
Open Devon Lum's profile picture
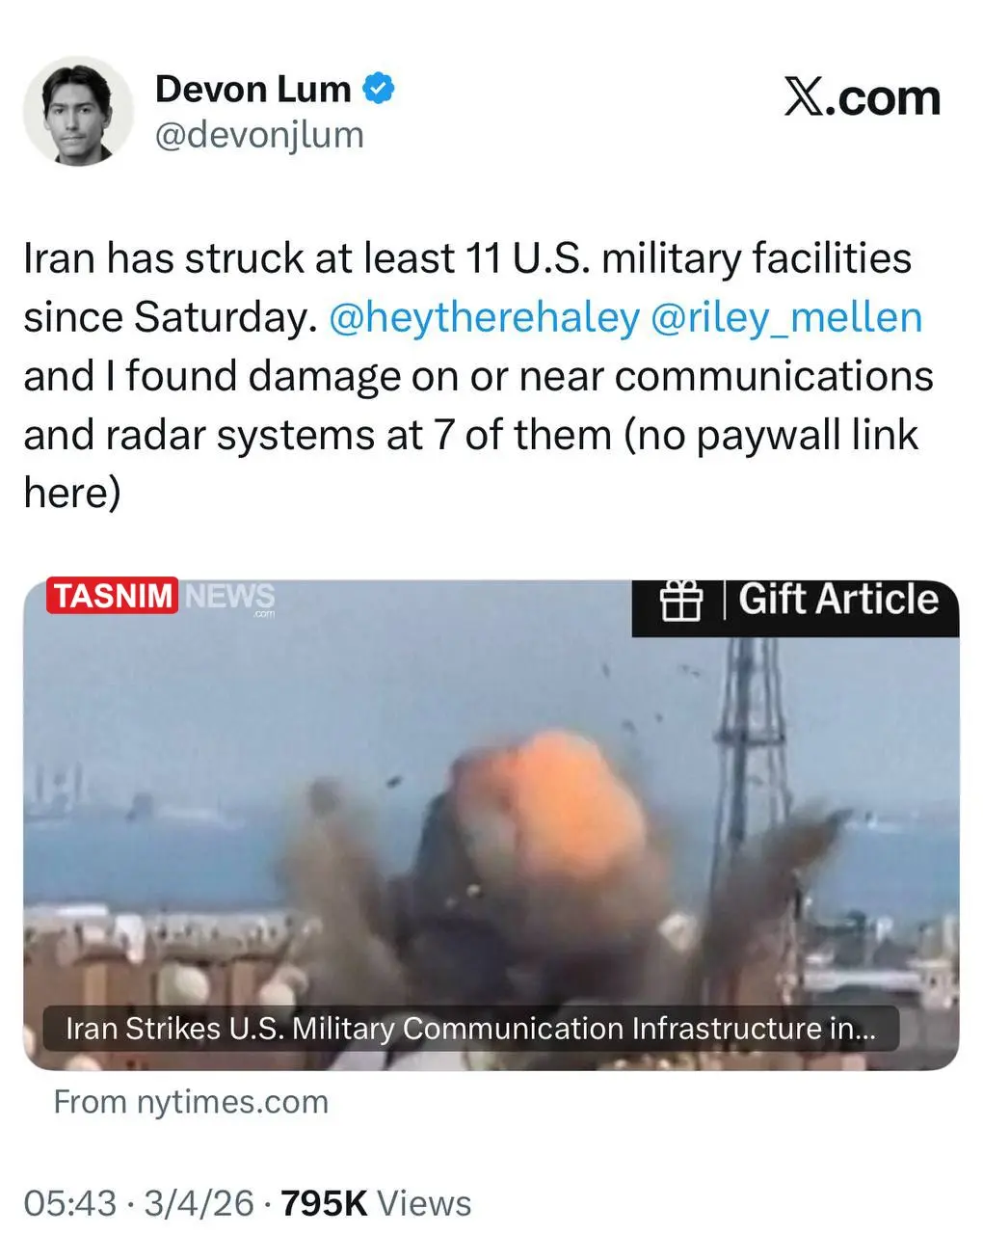77,111
